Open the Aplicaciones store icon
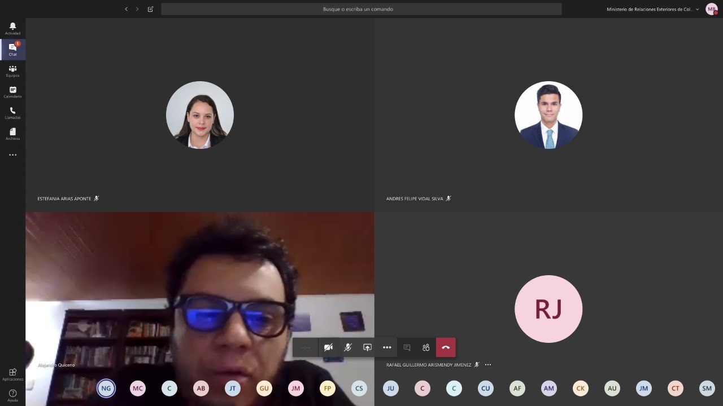The height and width of the screenshot is (406, 723). pyautogui.click(x=12, y=374)
